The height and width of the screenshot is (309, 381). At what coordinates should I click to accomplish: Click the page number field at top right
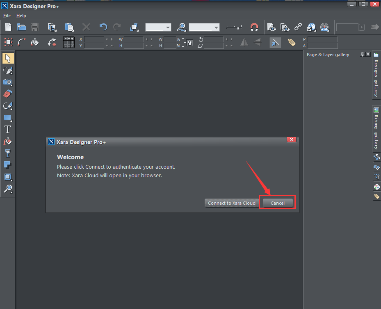(347, 27)
